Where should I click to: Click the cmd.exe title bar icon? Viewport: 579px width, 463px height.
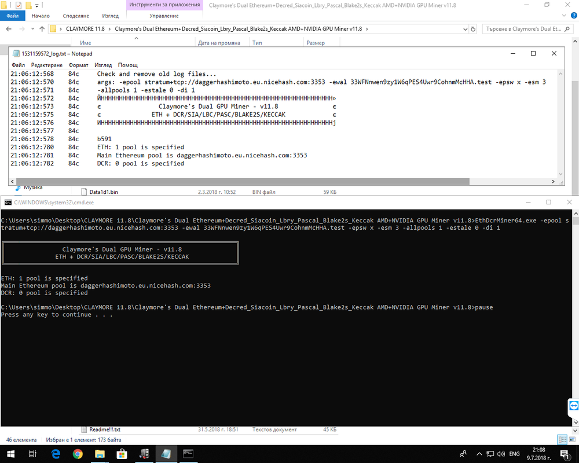(x=8, y=203)
